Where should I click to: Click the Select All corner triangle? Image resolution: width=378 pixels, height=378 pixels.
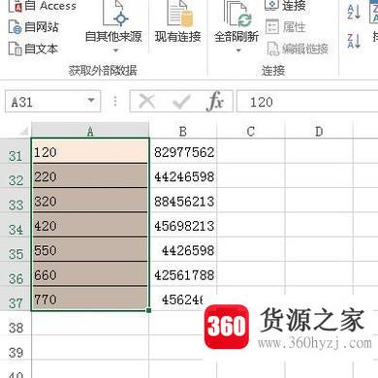24,131
